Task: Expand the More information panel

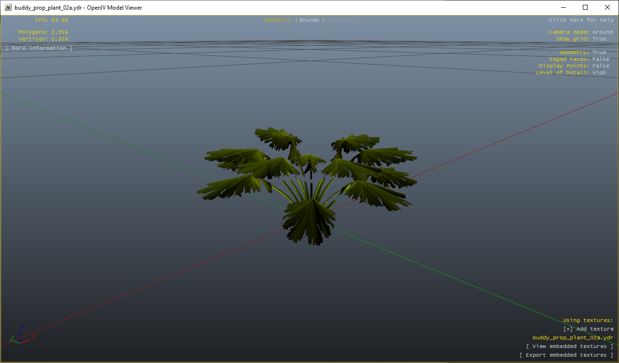Action: pos(39,48)
